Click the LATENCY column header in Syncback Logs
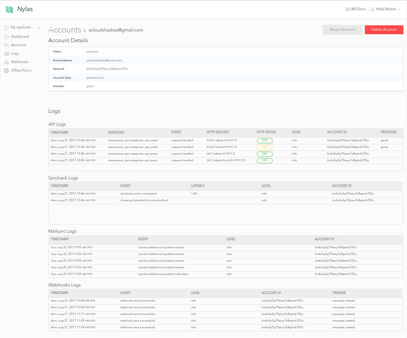This screenshot has width=407, height=338. (x=198, y=186)
